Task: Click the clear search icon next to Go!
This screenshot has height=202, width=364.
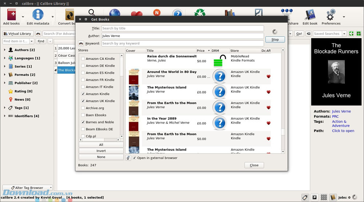Action: (x=309, y=33)
